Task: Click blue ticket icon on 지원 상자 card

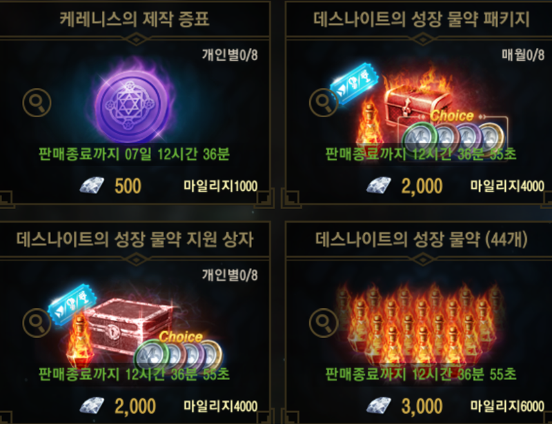Action: pyautogui.click(x=72, y=304)
